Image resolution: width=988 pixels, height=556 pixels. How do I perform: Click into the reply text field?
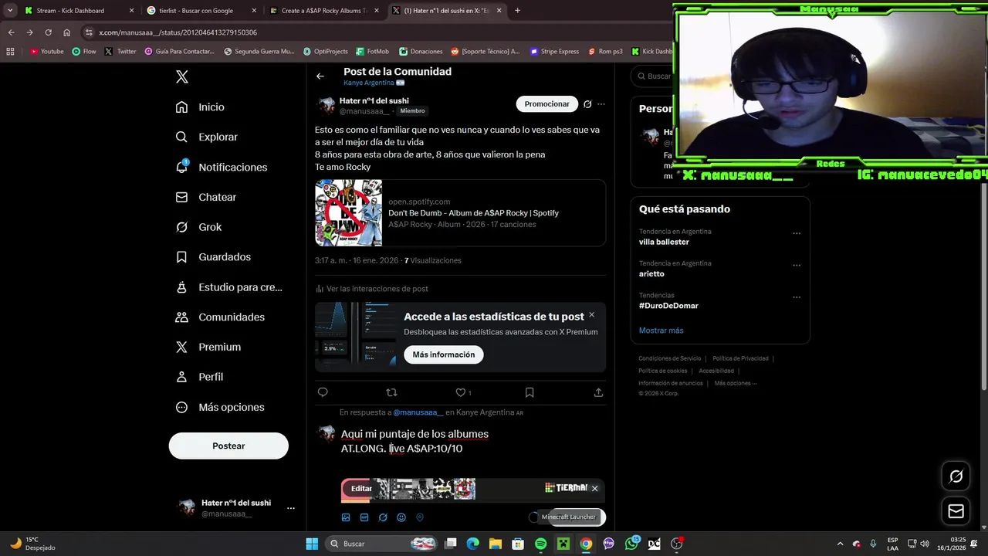coord(471,442)
